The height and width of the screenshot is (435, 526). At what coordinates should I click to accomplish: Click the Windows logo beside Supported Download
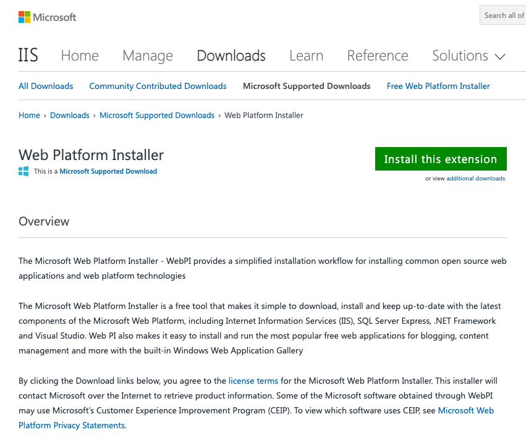[23, 171]
